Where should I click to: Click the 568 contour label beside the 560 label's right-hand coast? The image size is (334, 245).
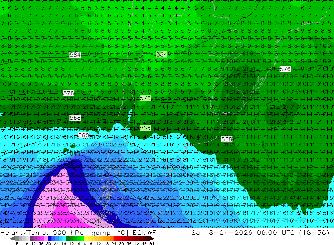tap(227, 139)
